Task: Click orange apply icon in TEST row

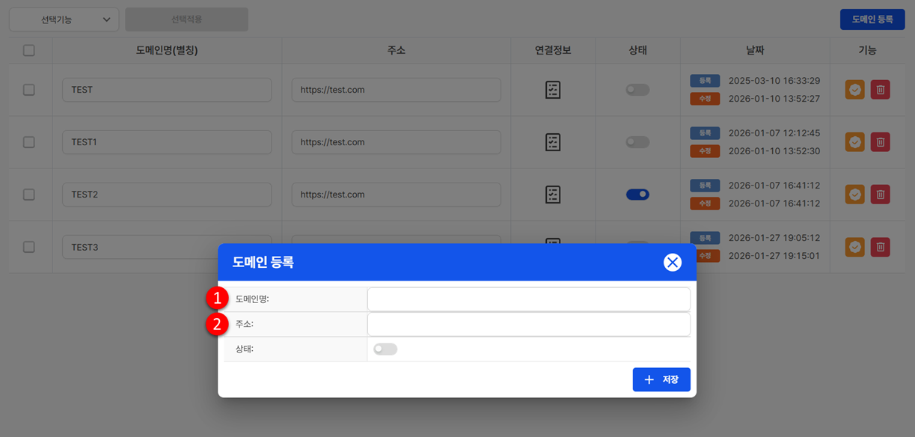Action: pos(855,90)
